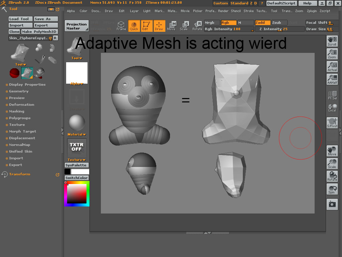Image resolution: width=342 pixels, height=257 pixels.
Task: Click the Spin icon in the right shelf
Action: 332,189
